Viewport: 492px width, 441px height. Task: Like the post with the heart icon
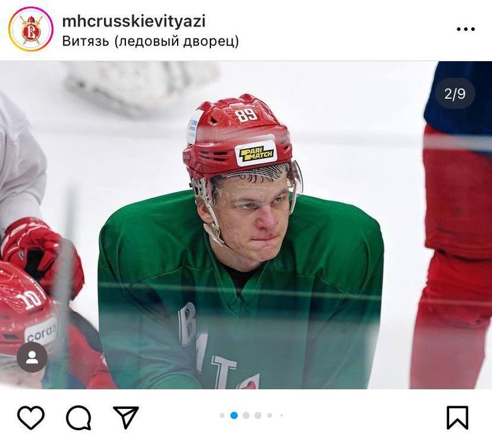pos(31,417)
